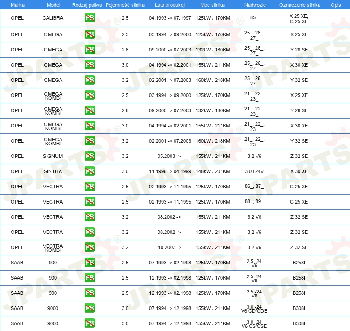Click the fuel icon for SAAB 9000 V6 CS/CSE
The width and height of the screenshot is (350, 331).
(90, 323)
